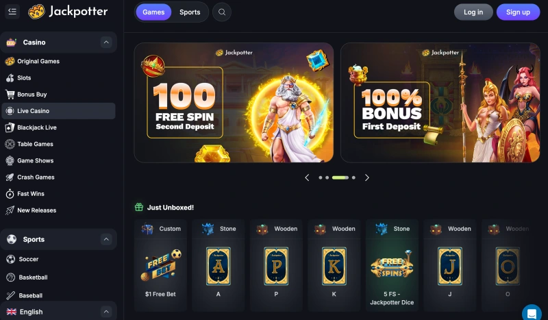Click the Log in button
This screenshot has width=548, height=320.
pyautogui.click(x=473, y=12)
